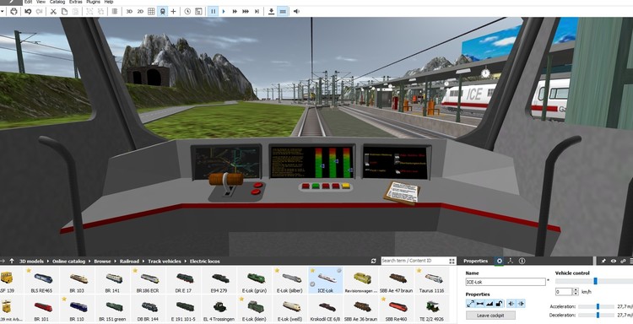Open the Extras menu

75,2
